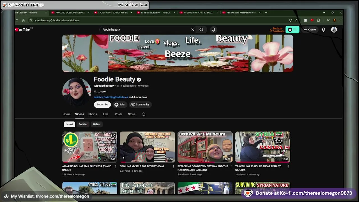Open Shopping Vlog Rideau video thumbnail
Viewport: 359px width, 202px height.
pos(147,147)
